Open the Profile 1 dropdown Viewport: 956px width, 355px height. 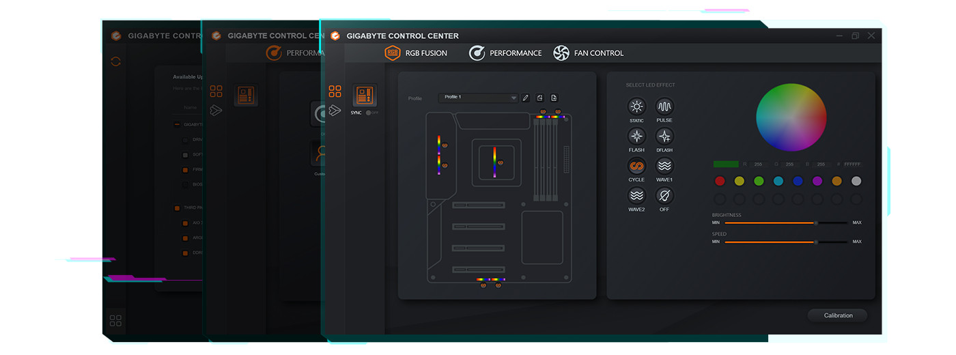479,98
